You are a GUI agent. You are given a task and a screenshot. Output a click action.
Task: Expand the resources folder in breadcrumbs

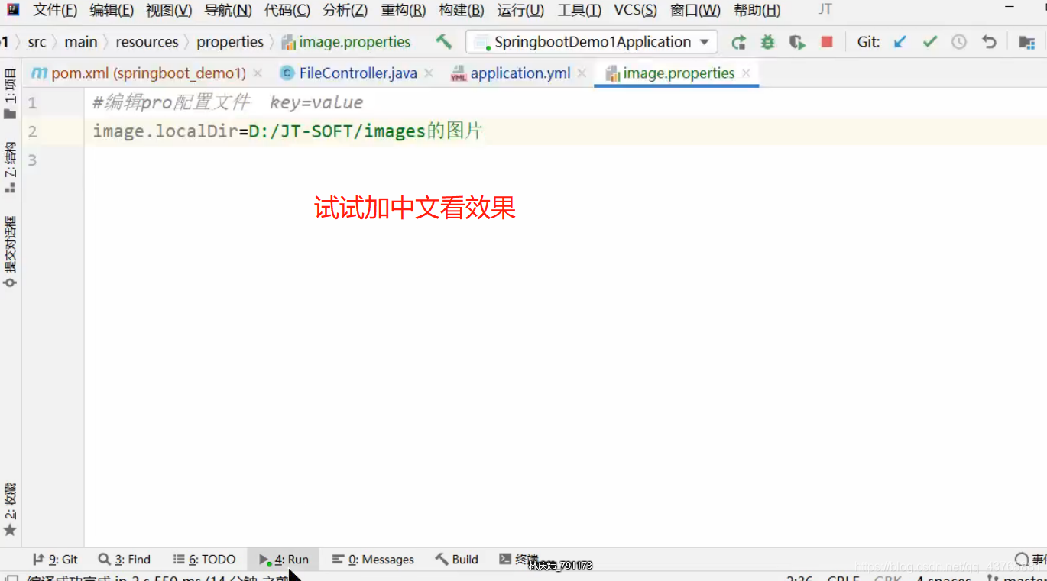coord(147,42)
